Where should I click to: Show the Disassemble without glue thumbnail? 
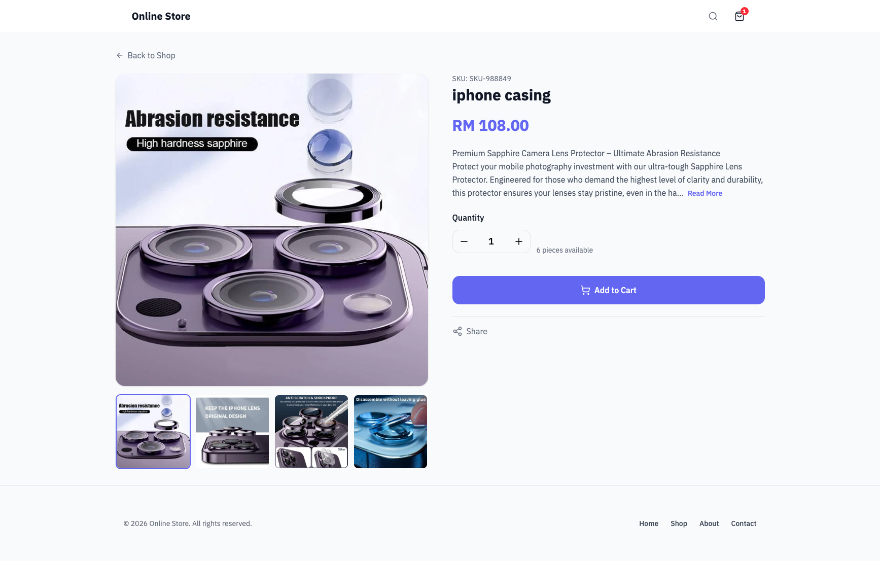(391, 432)
